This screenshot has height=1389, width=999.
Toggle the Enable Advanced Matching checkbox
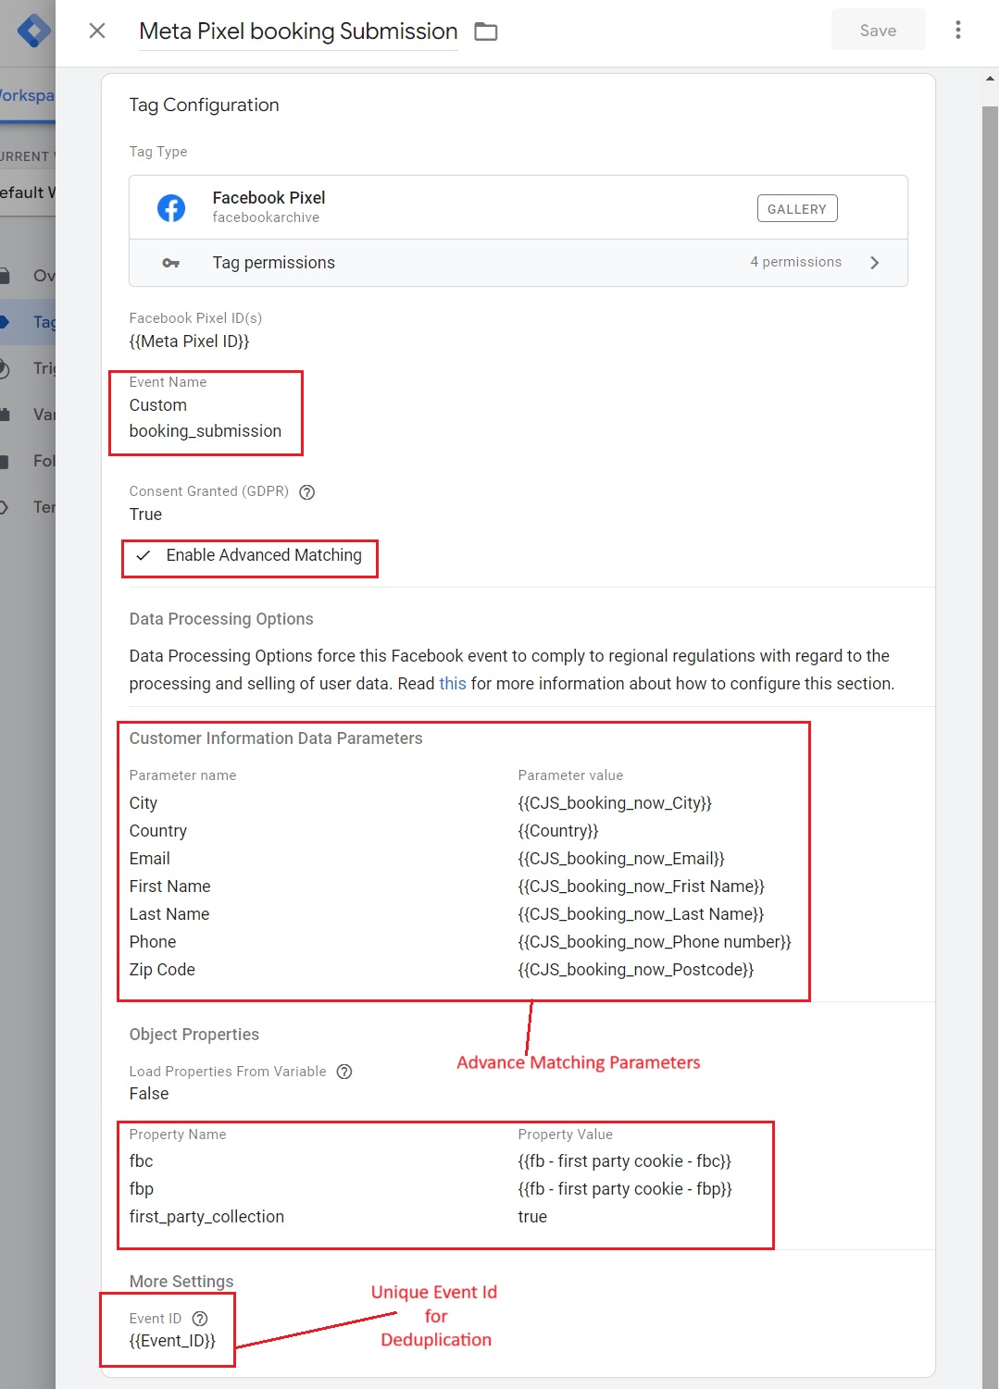[144, 555]
